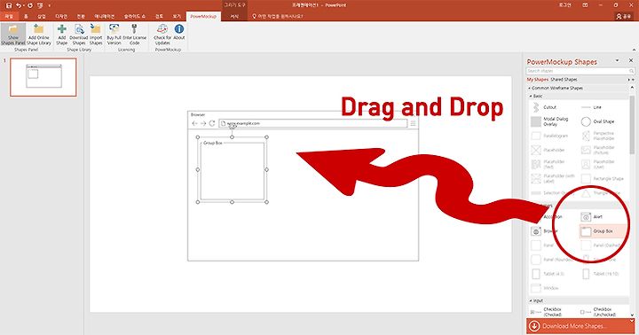Open the 서식 (Format) drawing tools tab
The image size is (639, 335).
[234, 16]
